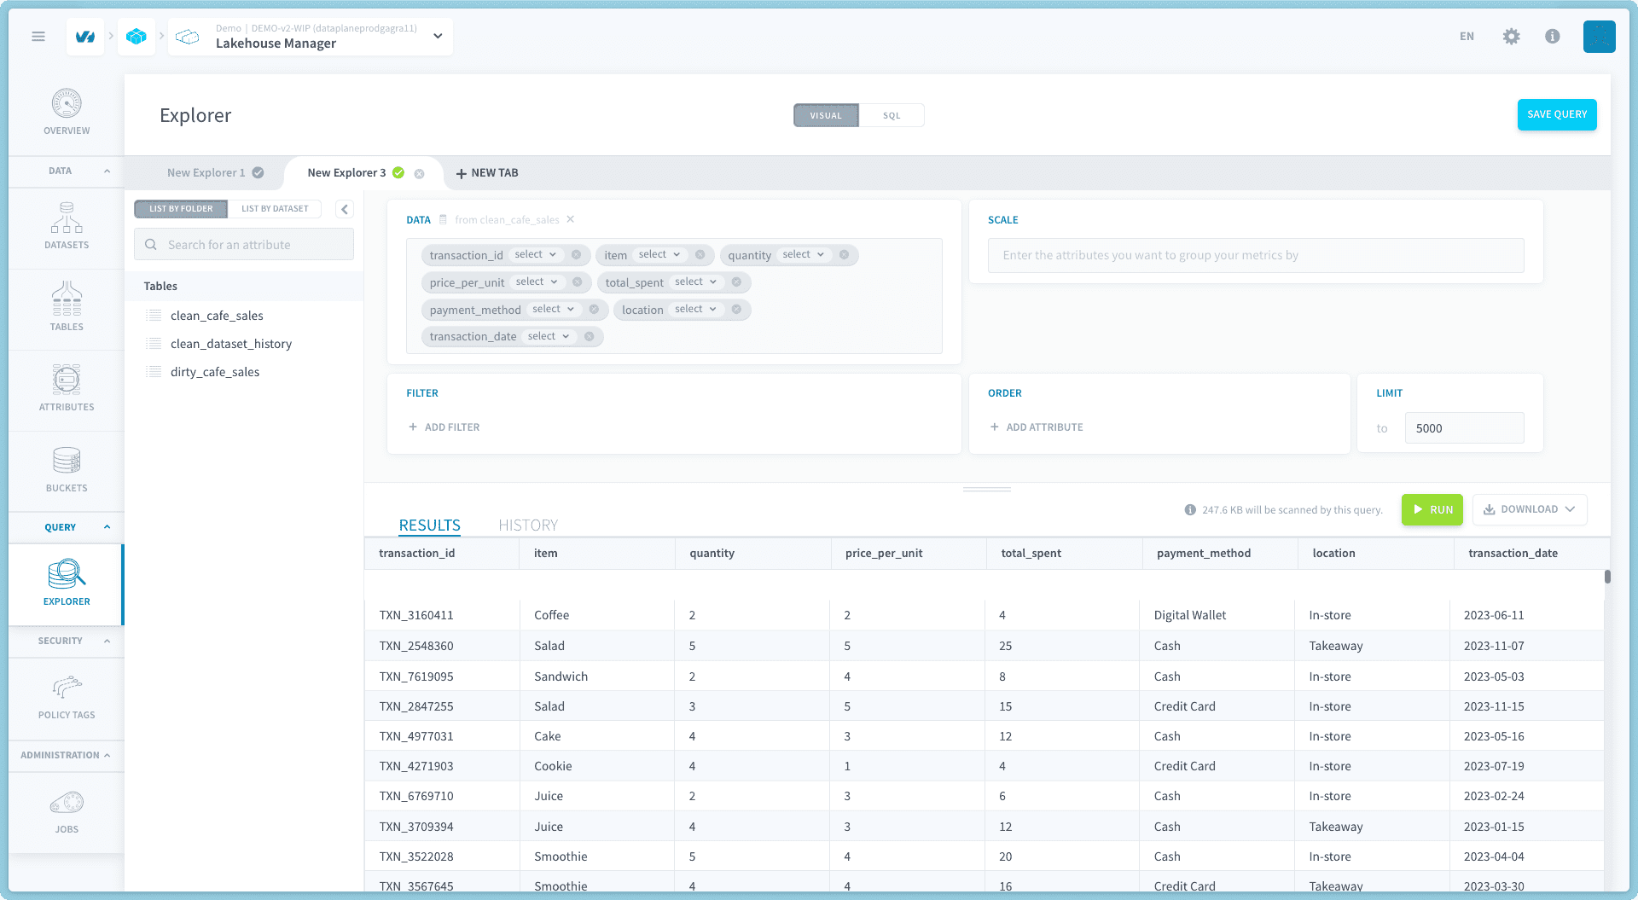This screenshot has height=900, width=1638.
Task: Click the Limit value field
Action: coord(1464,428)
